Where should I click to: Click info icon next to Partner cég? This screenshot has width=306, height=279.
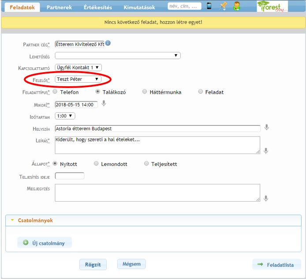[108, 43]
